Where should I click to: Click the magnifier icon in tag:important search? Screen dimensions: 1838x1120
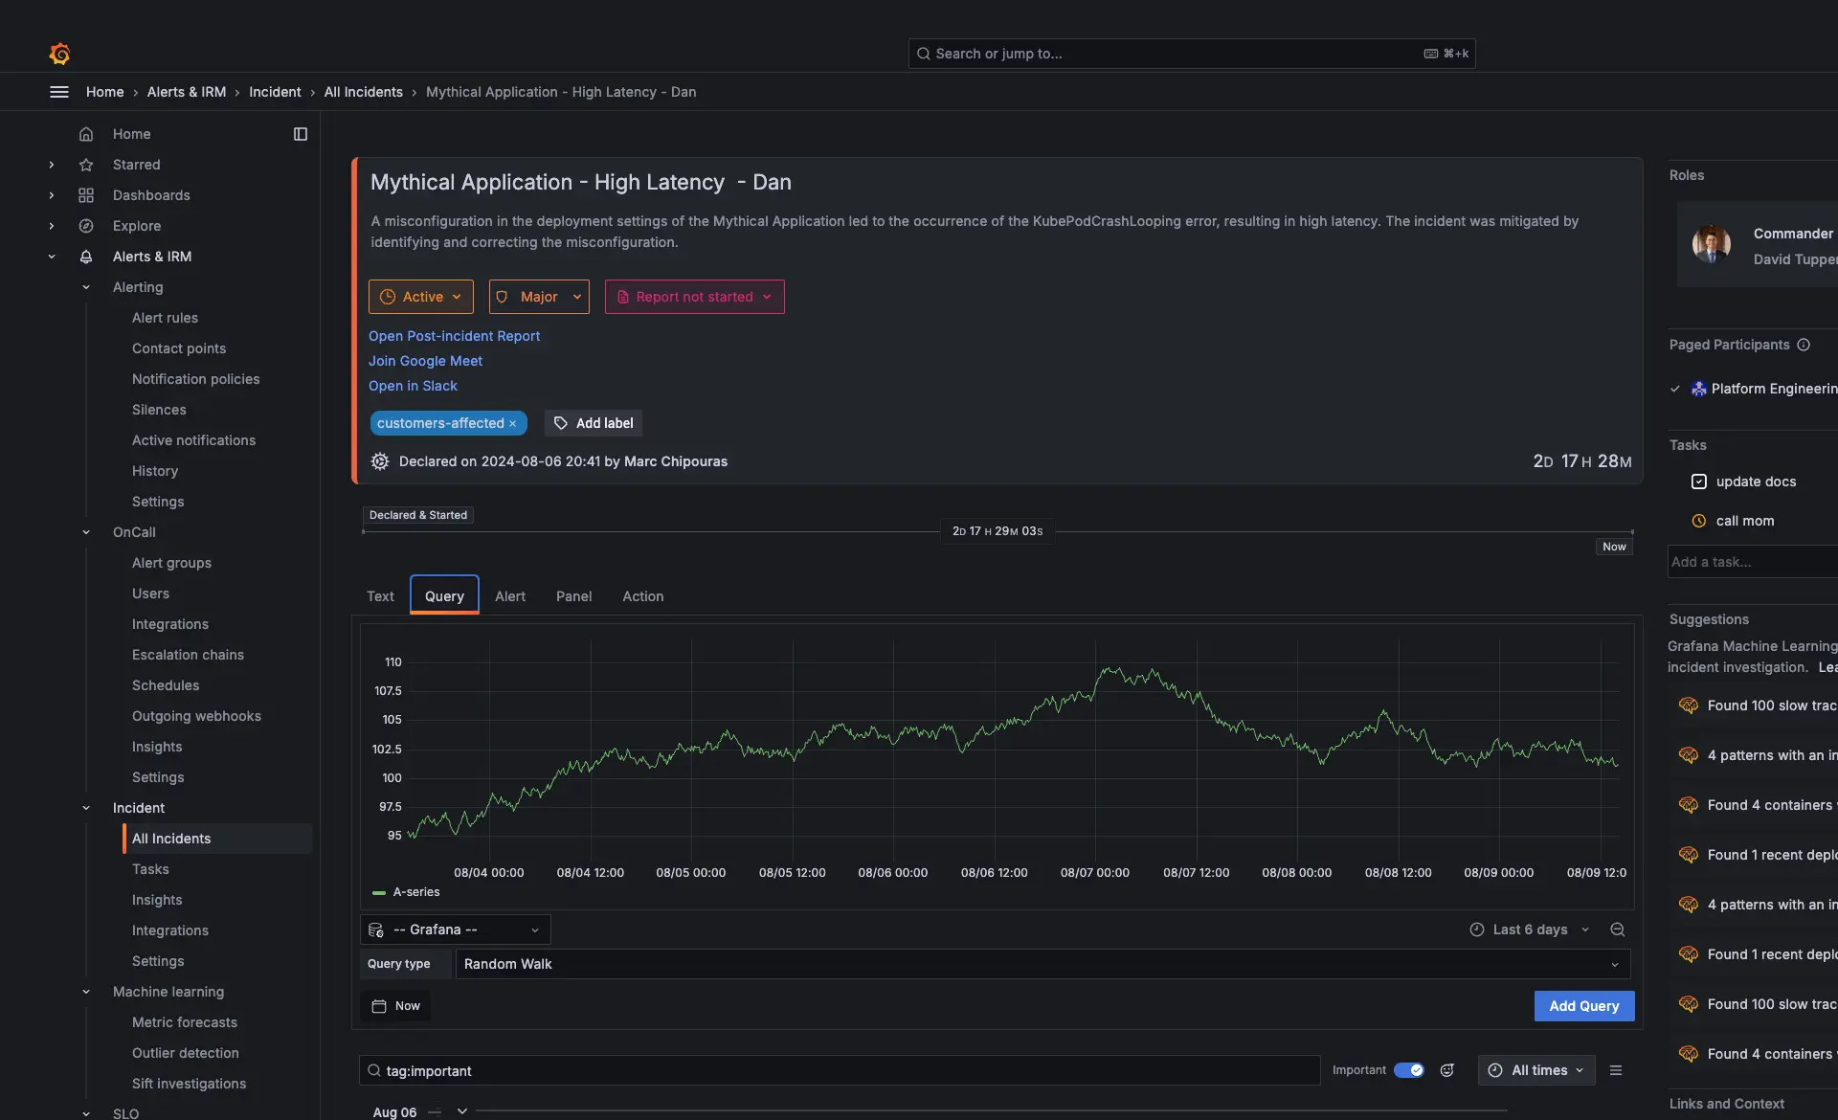374,1071
